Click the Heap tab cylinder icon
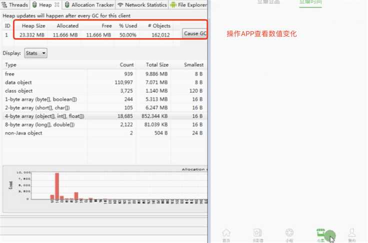This screenshot has width=368, height=243. coord(34,4)
